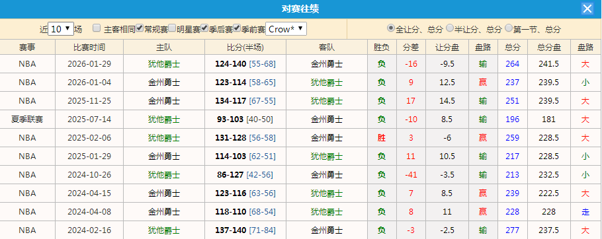The width and height of the screenshot is (602, 239).
Task: Click the 总分盘 column header
Action: [x=548, y=47]
